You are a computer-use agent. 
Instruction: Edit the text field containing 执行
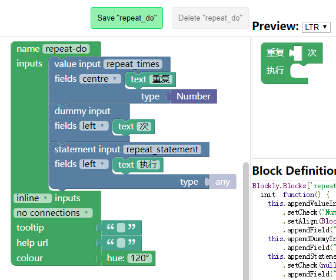click(x=148, y=165)
